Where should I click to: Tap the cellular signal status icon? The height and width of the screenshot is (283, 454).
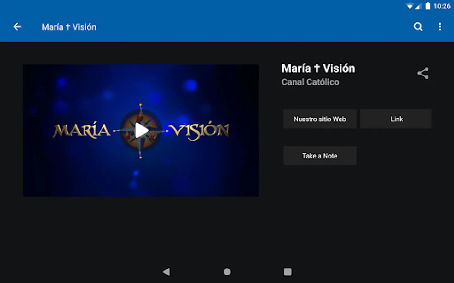tap(418, 6)
